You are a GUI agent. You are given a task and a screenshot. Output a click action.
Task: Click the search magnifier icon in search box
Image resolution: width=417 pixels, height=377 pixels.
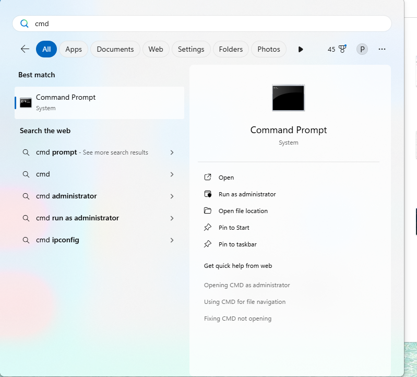point(24,23)
